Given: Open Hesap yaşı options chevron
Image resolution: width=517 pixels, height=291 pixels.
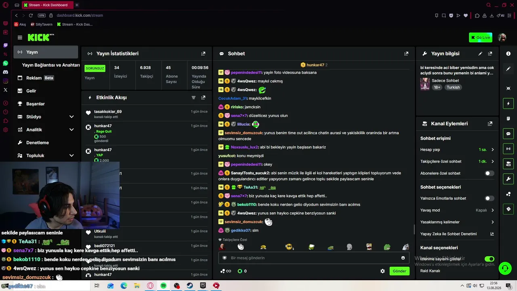Looking at the screenshot, I should (x=492, y=150).
